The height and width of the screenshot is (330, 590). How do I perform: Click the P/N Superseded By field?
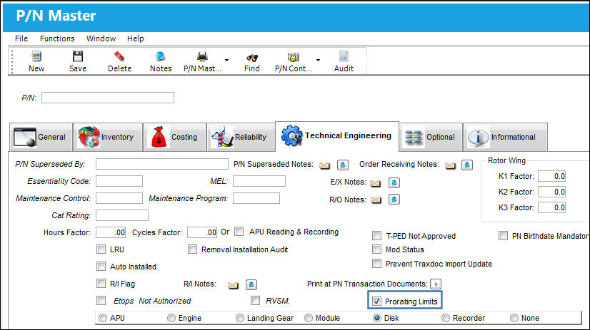(162, 164)
